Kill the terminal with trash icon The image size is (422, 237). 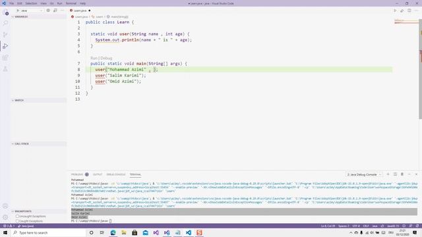402,174
